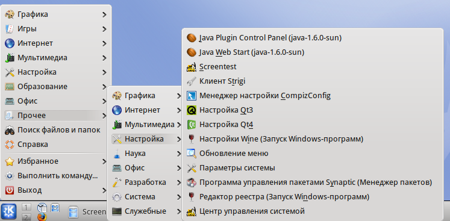Click the Параметры системы tools icon
Screen dimensions: 450x221
click(191, 168)
